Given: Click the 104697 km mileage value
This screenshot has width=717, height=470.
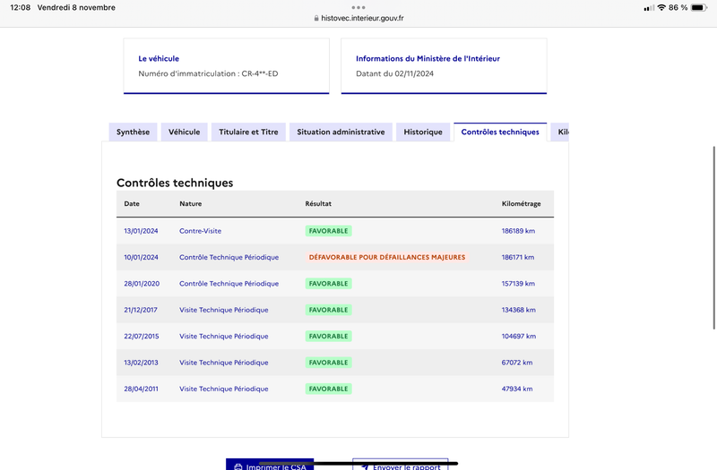Looking at the screenshot, I should [x=519, y=337].
